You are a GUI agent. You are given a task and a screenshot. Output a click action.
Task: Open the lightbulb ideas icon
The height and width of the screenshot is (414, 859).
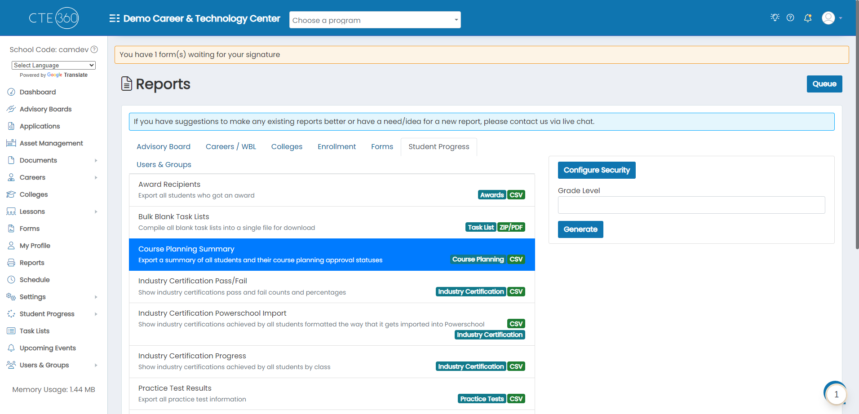775,18
